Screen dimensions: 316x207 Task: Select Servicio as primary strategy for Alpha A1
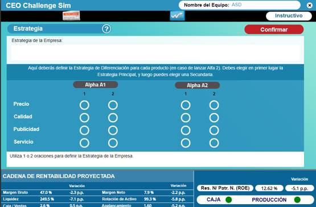[84, 143]
